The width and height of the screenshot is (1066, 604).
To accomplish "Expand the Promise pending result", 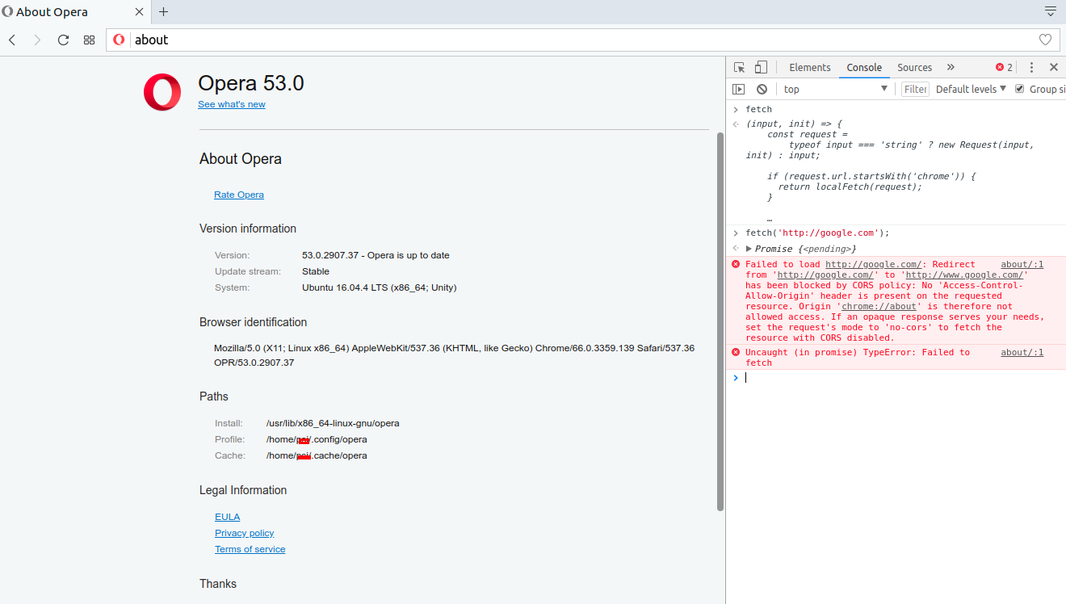I will [x=748, y=248].
